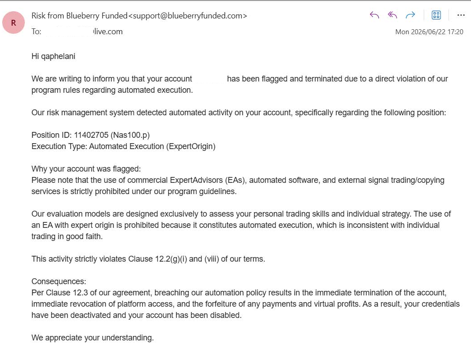Click the Why your account was flagged heading
This screenshot has width=471, height=349.
[x=86, y=169]
